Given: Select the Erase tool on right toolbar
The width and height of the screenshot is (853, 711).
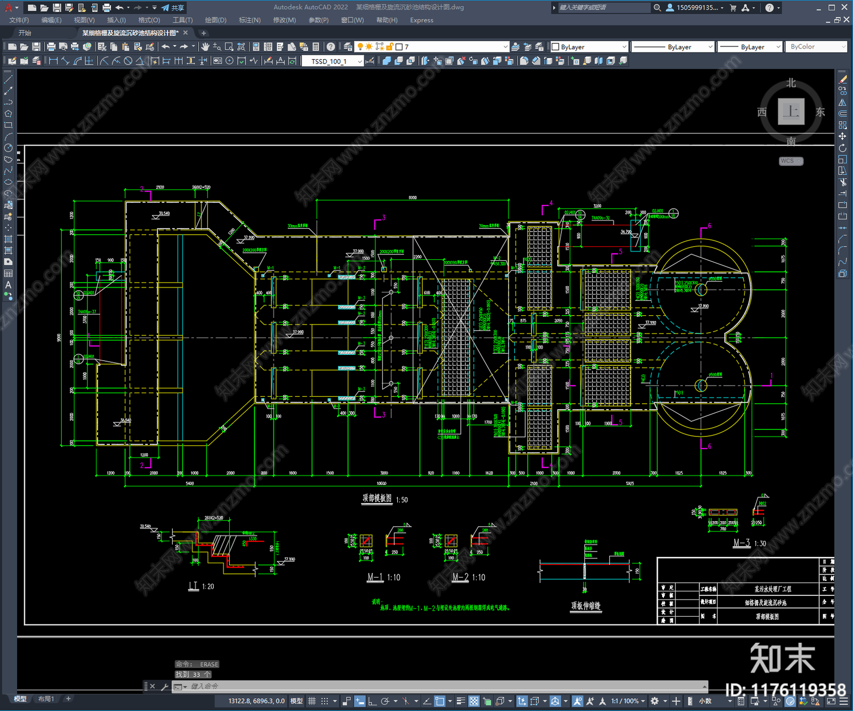Looking at the screenshot, I should tap(842, 79).
